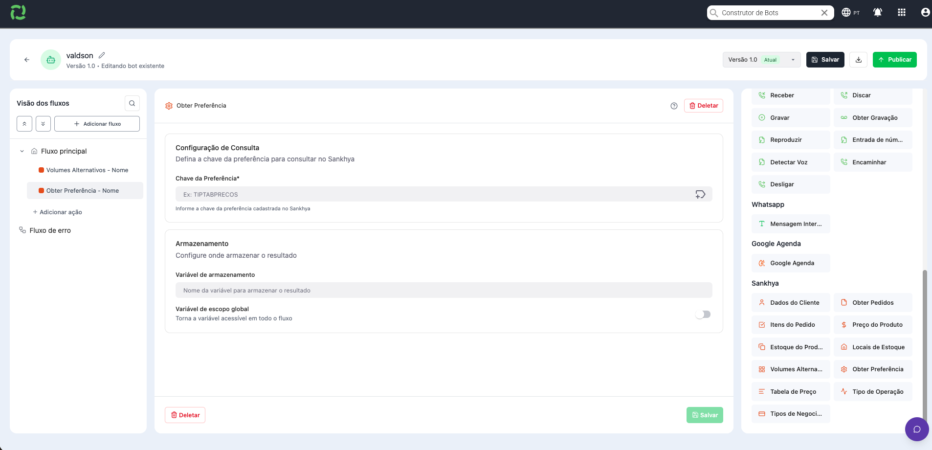The height and width of the screenshot is (450, 932).
Task: Edit the bot name valdson pencil icon
Action: [x=102, y=55]
